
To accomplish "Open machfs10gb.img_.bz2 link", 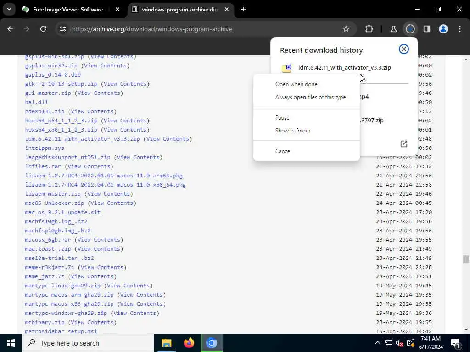I will 56,221.
